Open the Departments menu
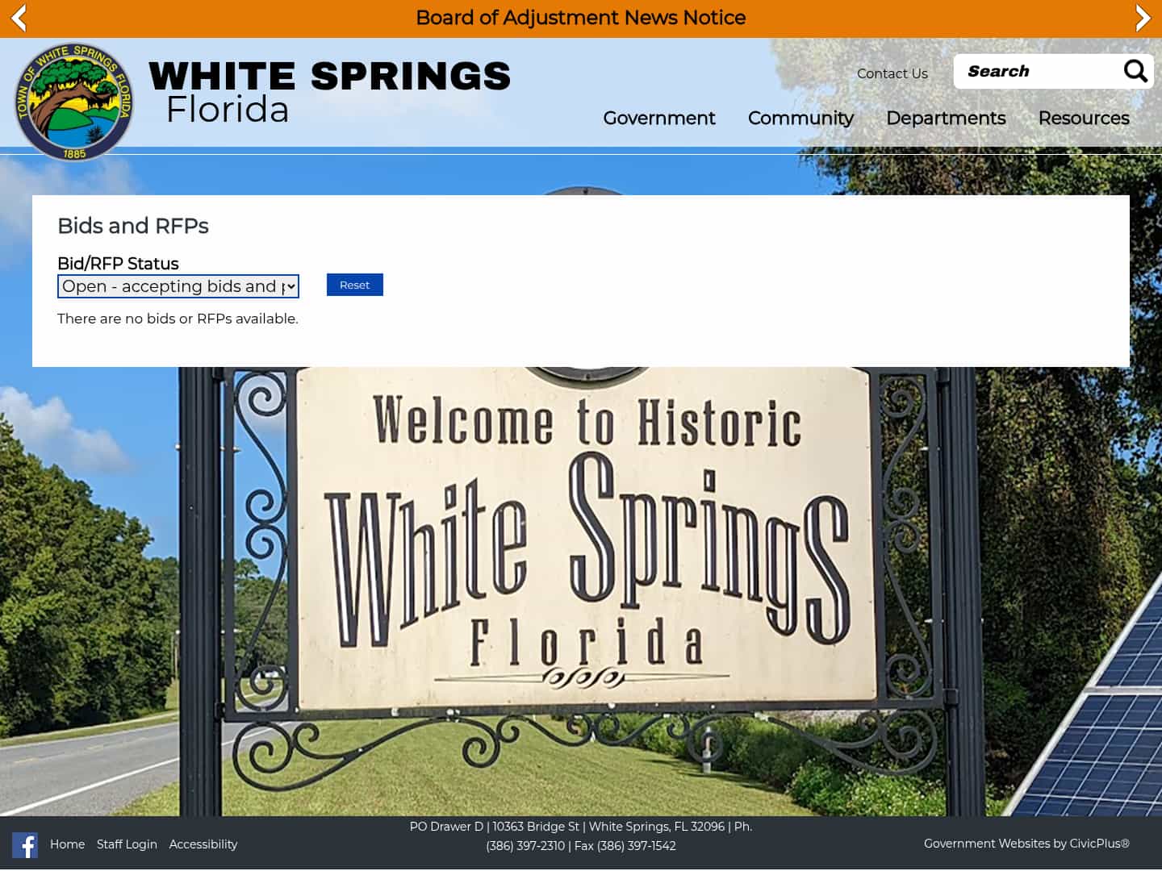This screenshot has width=1162, height=871. [x=946, y=119]
